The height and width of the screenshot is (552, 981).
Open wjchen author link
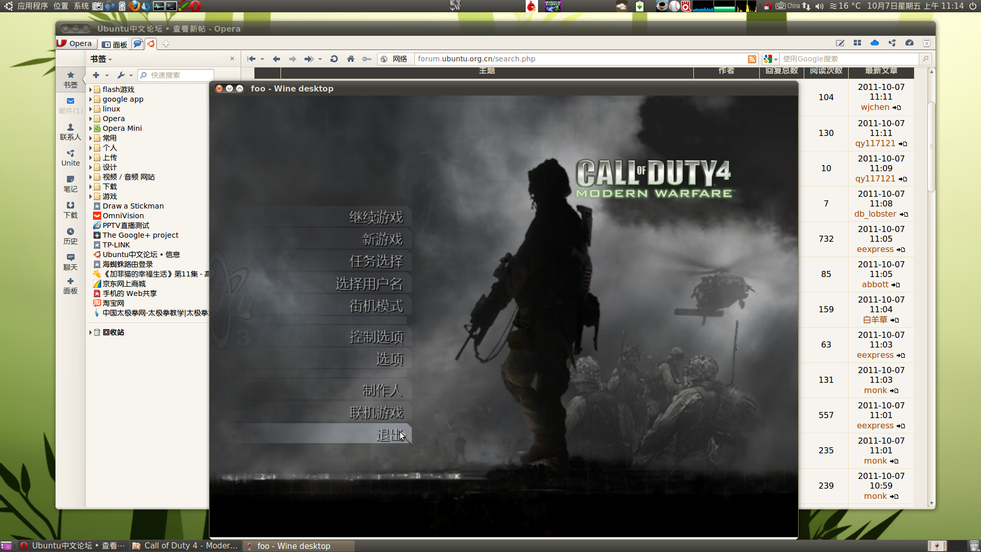tap(875, 107)
